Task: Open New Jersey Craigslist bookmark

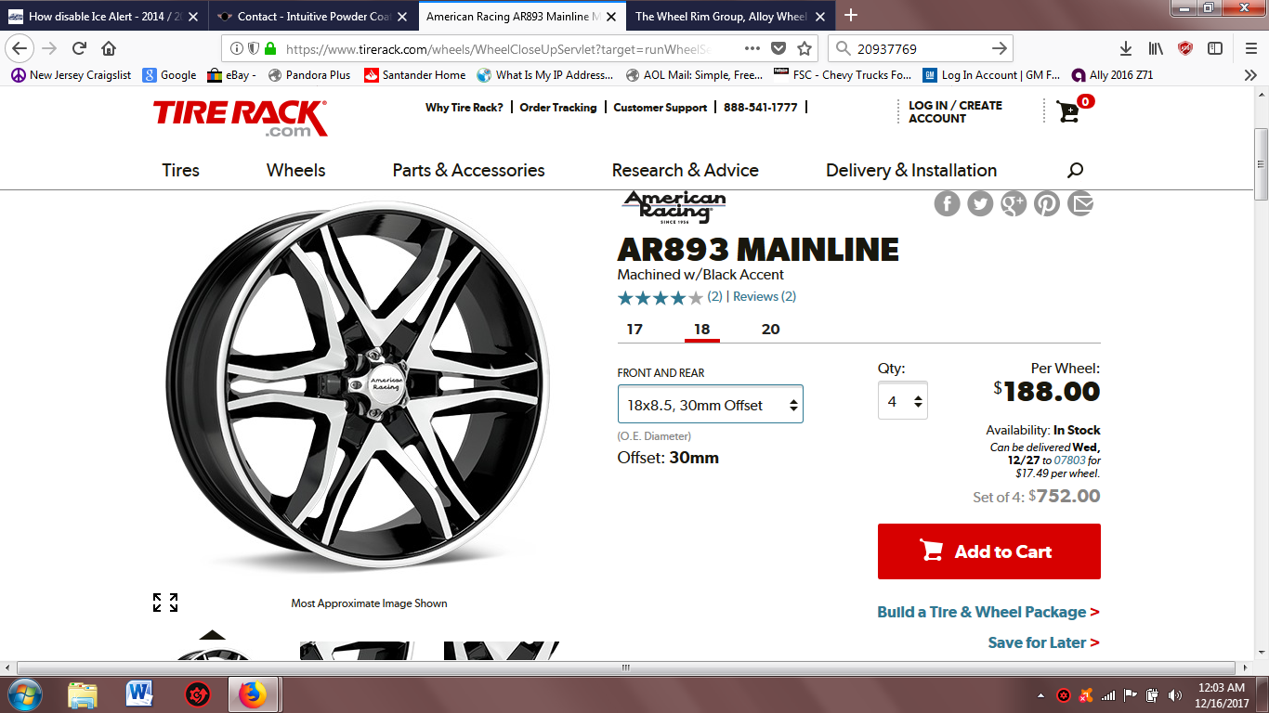Action: pyautogui.click(x=71, y=75)
